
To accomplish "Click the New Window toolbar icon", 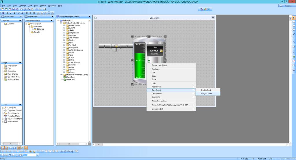I will coord(3,9).
